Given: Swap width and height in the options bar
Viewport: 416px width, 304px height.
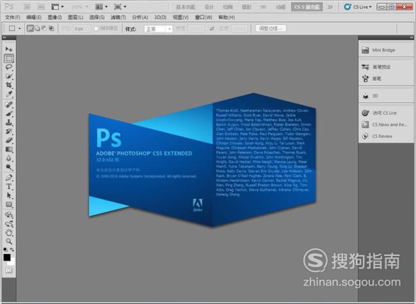Looking at the screenshot, I should [212, 28].
